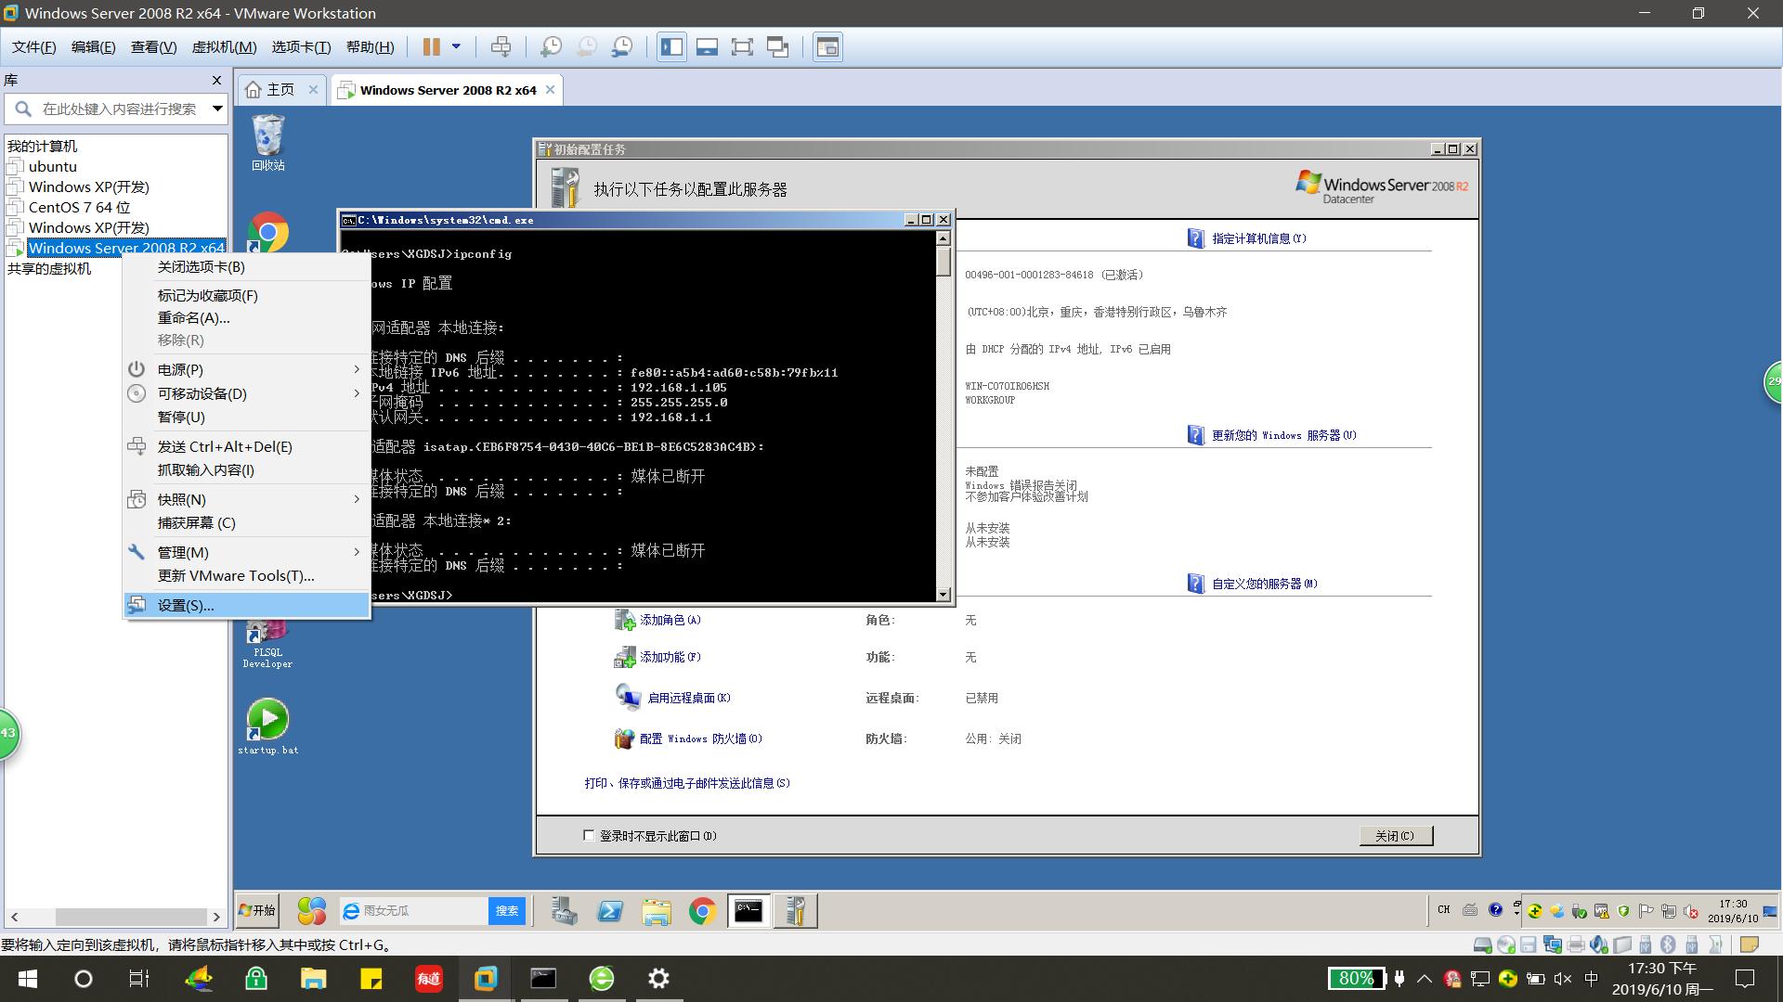Select CentOS 7 64 位 in library

tap(79, 207)
